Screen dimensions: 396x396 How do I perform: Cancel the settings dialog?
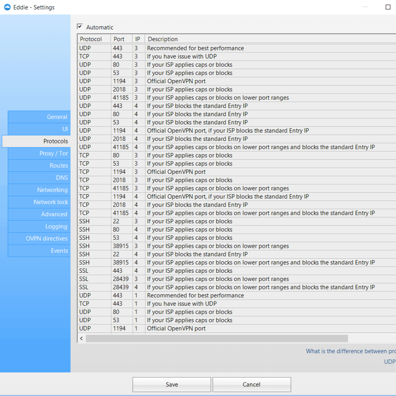tap(252, 384)
